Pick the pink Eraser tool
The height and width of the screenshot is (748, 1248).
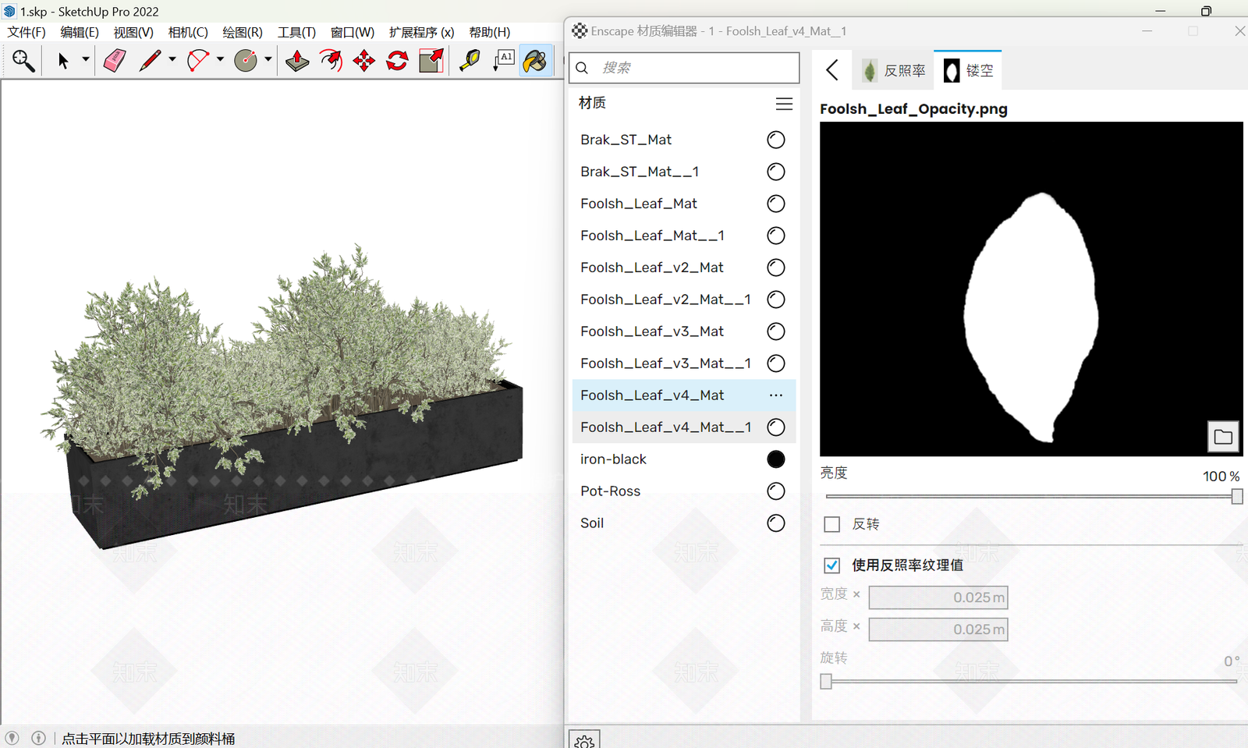pyautogui.click(x=115, y=61)
